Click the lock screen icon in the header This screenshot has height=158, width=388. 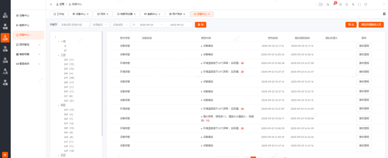click(341, 4)
